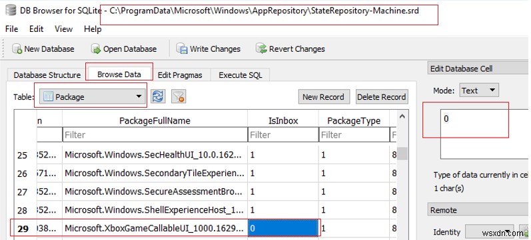
Task: Click the cell editor text box containing 0
Action: [x=485, y=134]
